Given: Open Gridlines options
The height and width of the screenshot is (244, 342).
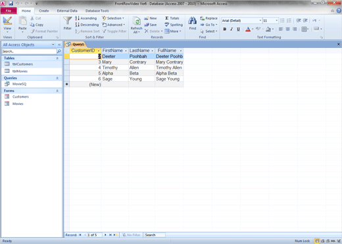Looking at the screenshot, I should coord(305,29).
